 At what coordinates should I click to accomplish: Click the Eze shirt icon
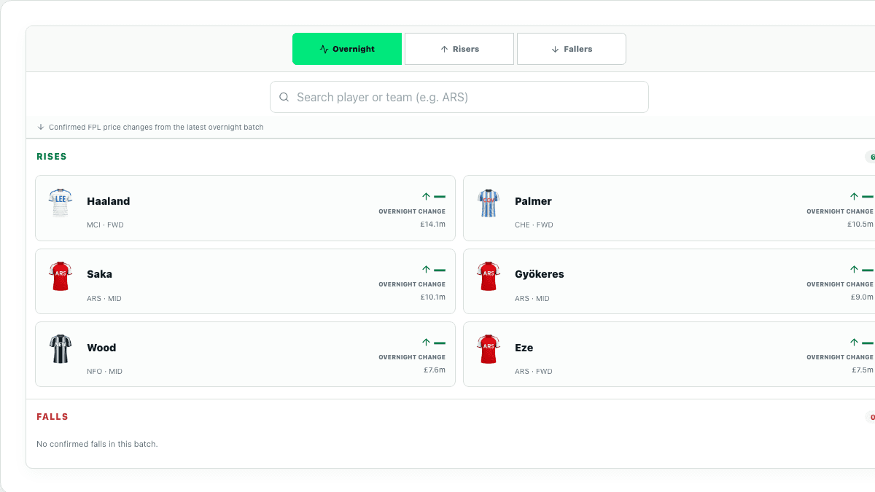coord(489,348)
